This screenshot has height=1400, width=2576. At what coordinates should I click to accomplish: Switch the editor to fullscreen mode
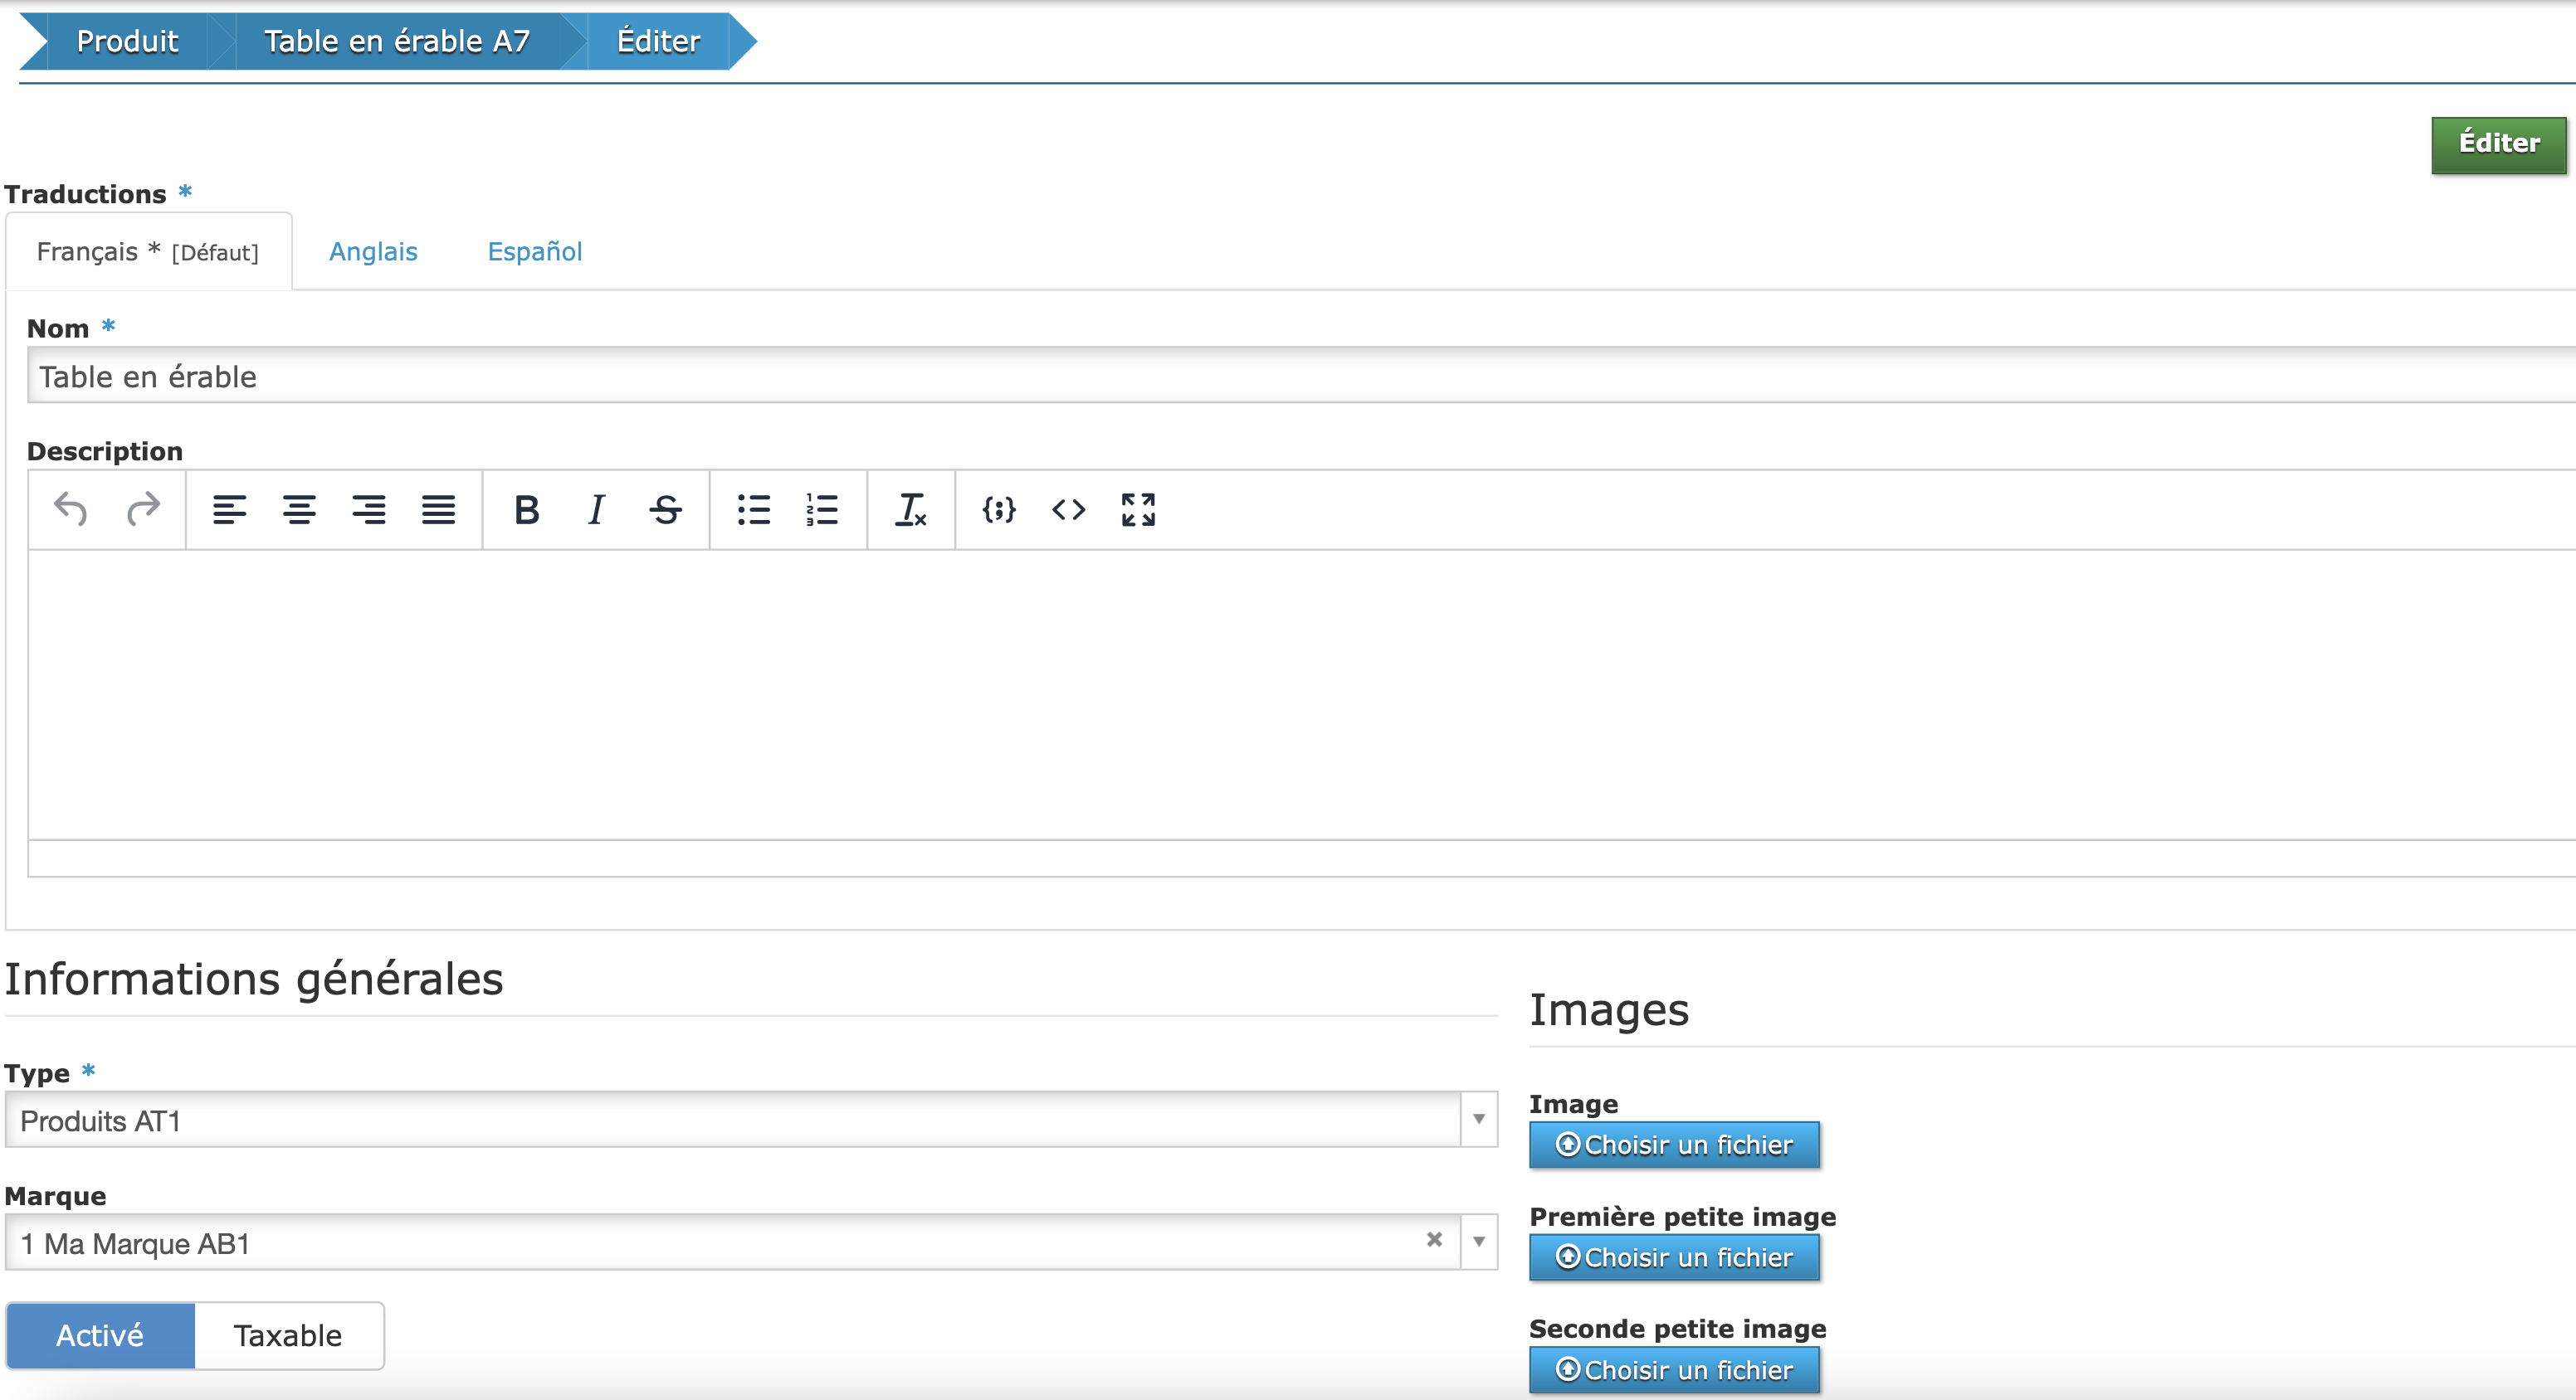1138,509
